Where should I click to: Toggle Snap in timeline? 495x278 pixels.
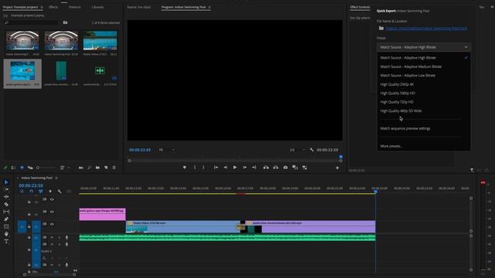coord(31,192)
